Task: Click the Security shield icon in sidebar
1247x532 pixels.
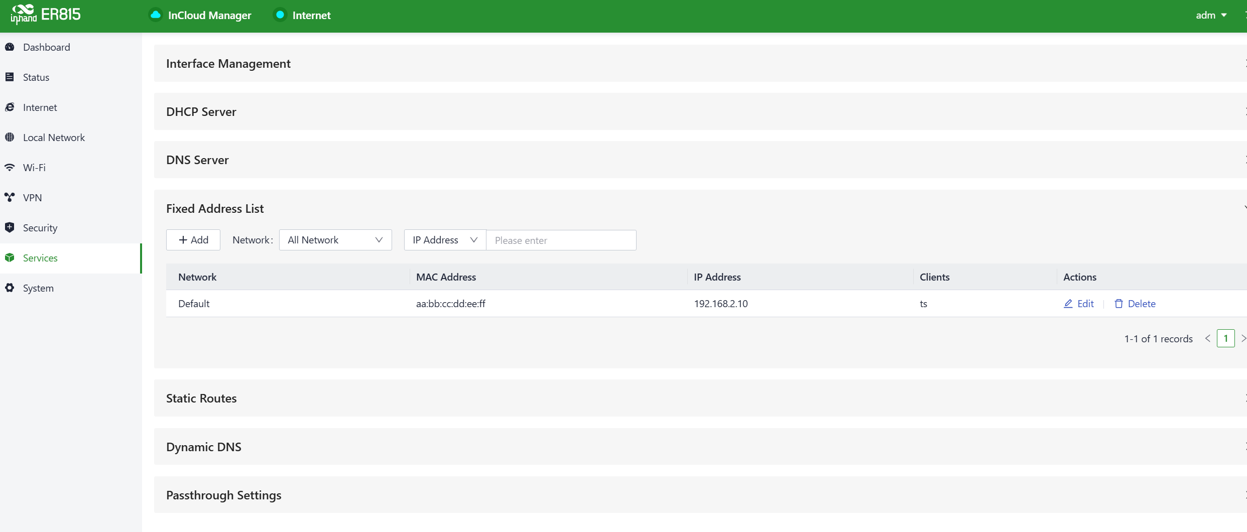Action: click(x=10, y=228)
